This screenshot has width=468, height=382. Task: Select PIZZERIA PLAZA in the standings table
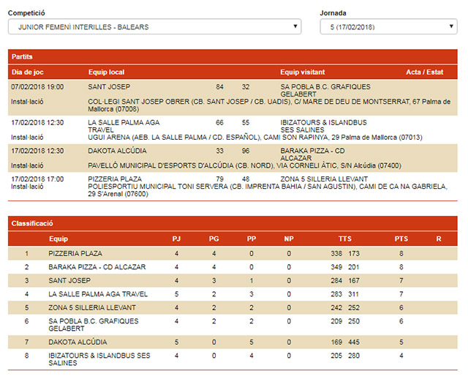[76, 254]
